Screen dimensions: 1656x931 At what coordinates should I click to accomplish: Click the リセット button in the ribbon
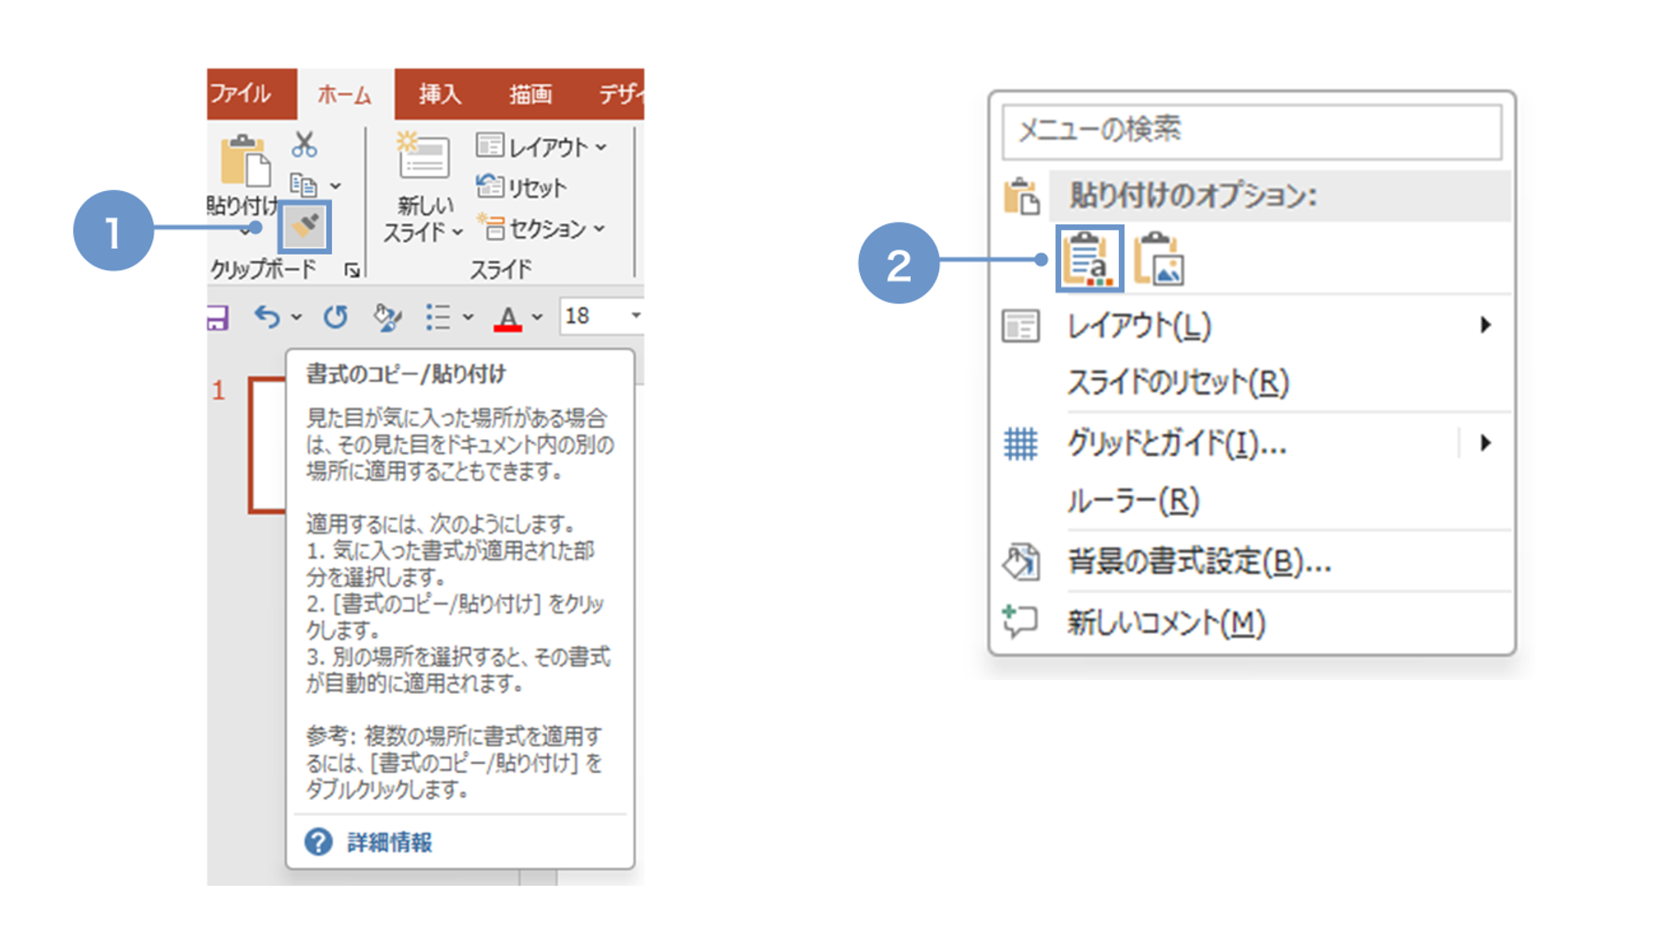[521, 187]
